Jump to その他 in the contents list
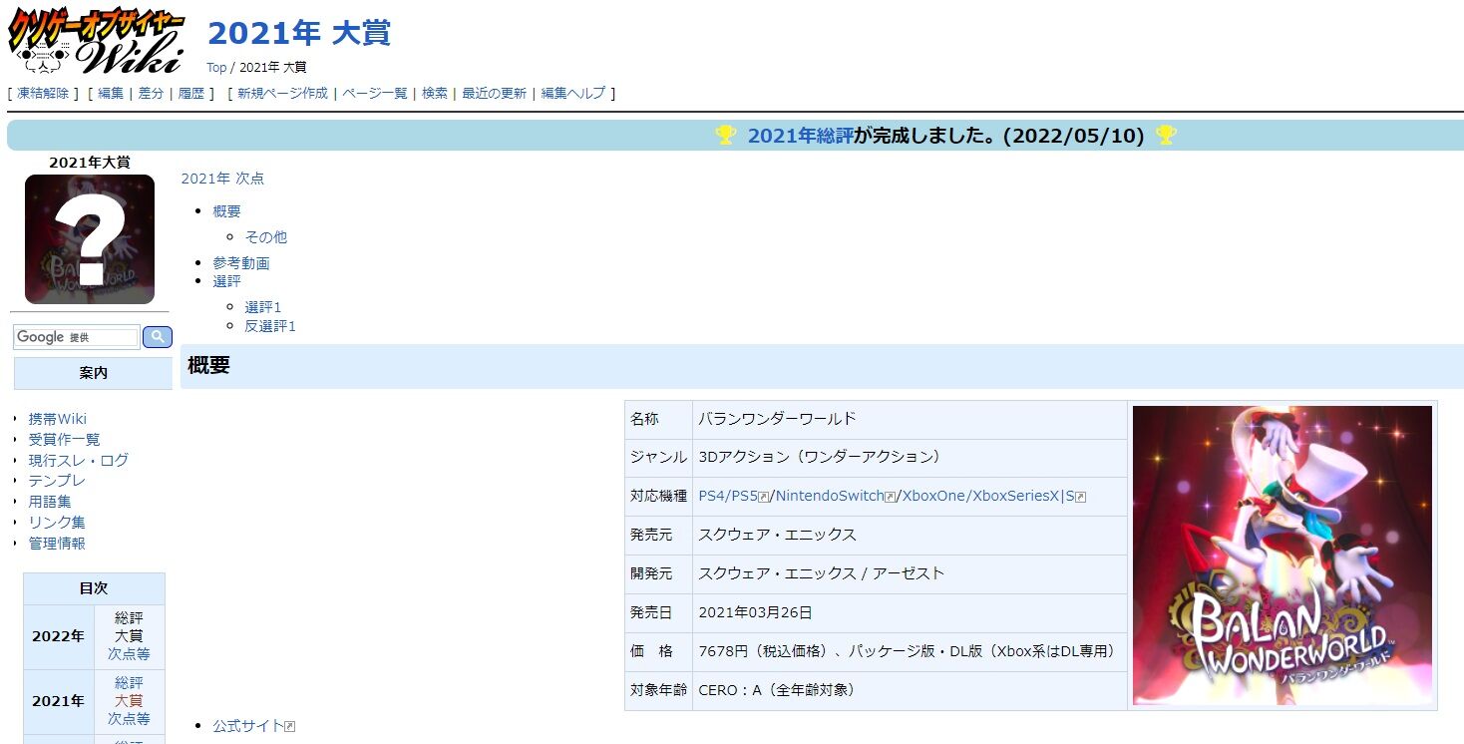Screen dimensions: 1464x744 265,237
